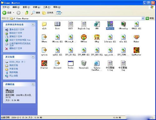Screen dimensions: 156x120
Task: Select the library.dll file
Action: pyautogui.click(x=110, y=37)
